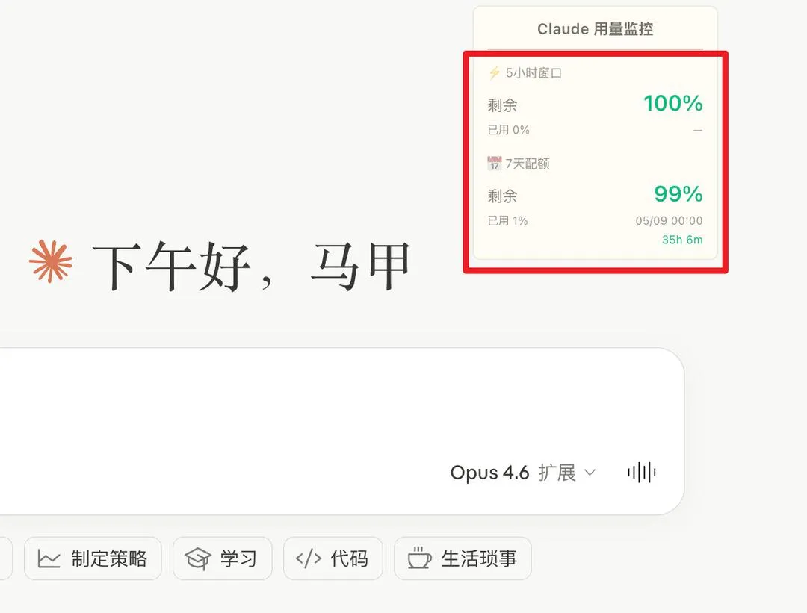This screenshot has width=807, height=613.
Task: Choose the 代码 suggestion chip
Action: tap(333, 558)
